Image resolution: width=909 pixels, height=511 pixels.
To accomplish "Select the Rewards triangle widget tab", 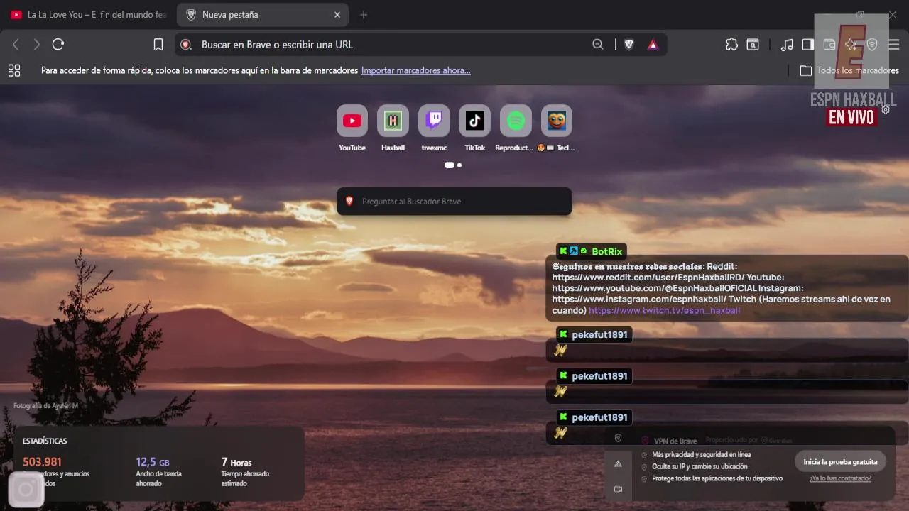I will [618, 463].
